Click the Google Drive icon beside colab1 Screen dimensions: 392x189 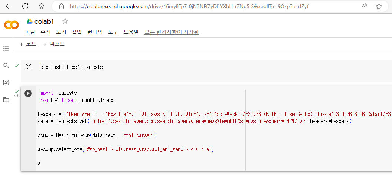(30, 21)
